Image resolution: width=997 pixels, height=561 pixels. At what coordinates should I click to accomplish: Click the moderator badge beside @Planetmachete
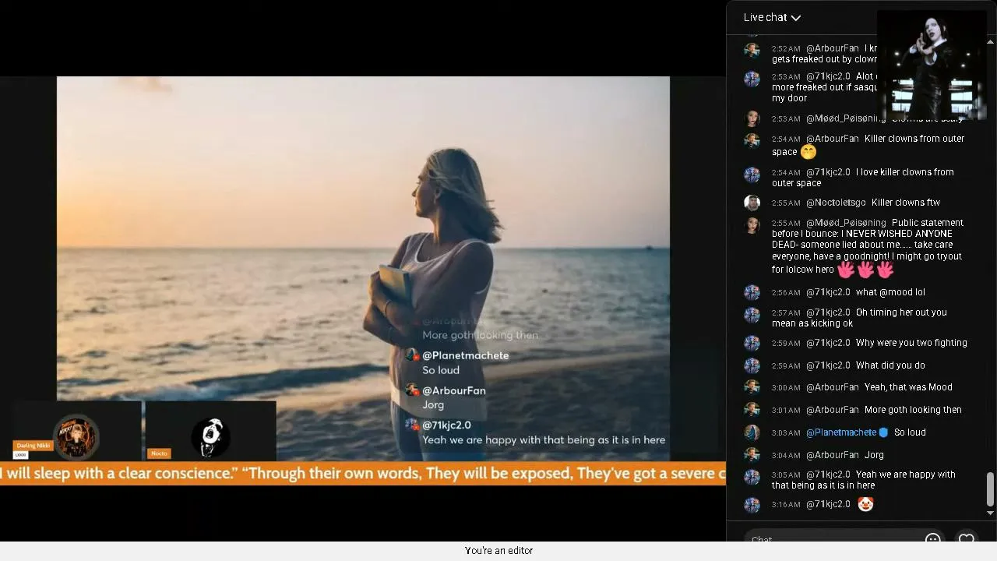tap(883, 432)
